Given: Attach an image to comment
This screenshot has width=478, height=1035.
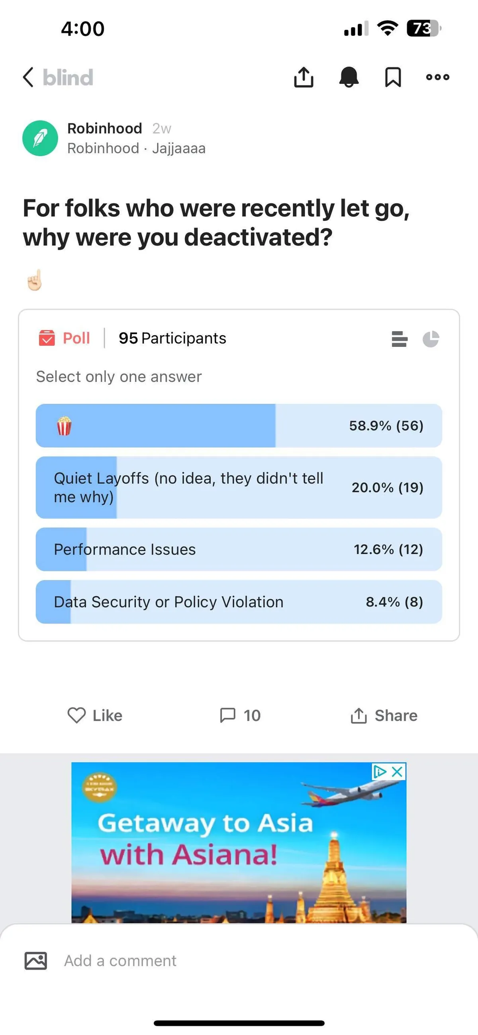Looking at the screenshot, I should point(36,961).
